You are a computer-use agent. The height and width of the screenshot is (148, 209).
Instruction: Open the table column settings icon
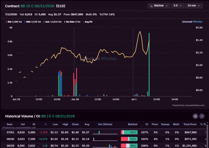(195, 116)
